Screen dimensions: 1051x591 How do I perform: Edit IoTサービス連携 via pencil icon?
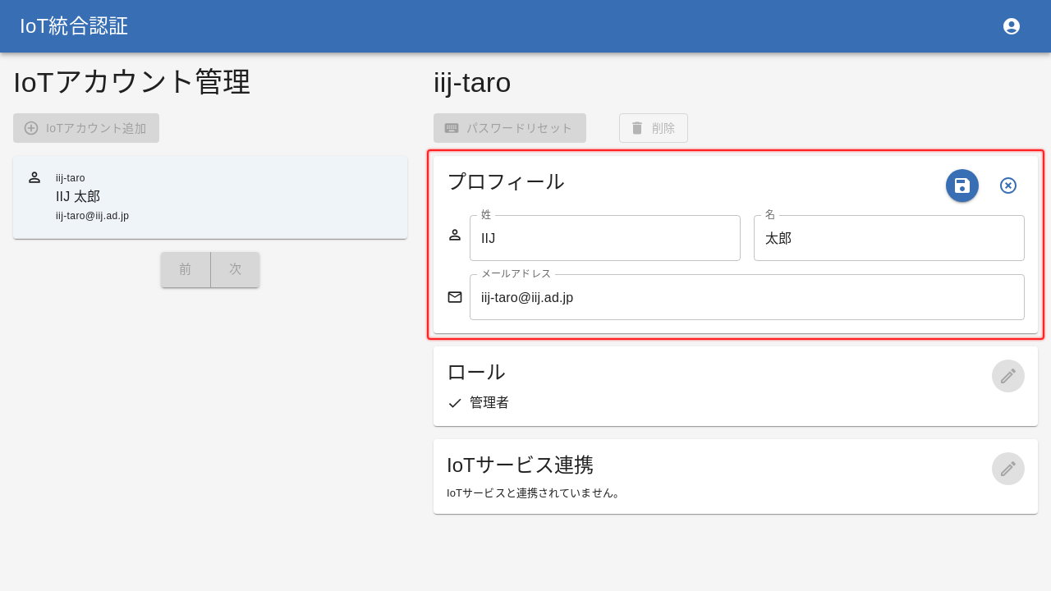coord(1008,469)
